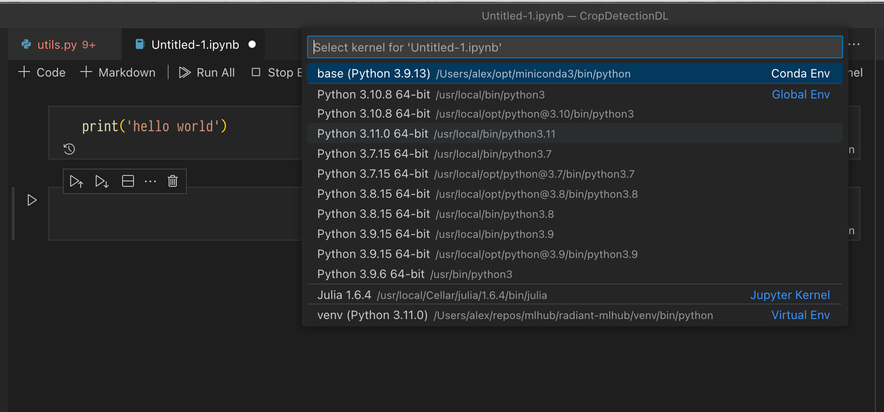Screen dimensions: 884x412
Task: Select Python 3.8.15 at /usr/local/bin/python3.8
Action: coord(575,214)
